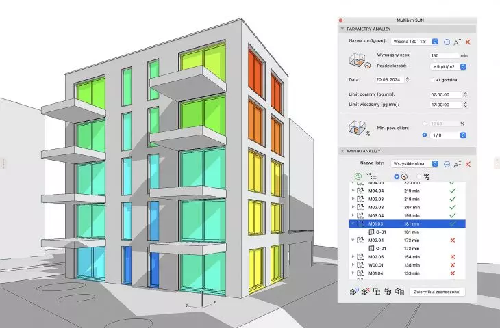Select the time (clock) display radio button
Screen dimensions: 500x328
click(x=397, y=176)
